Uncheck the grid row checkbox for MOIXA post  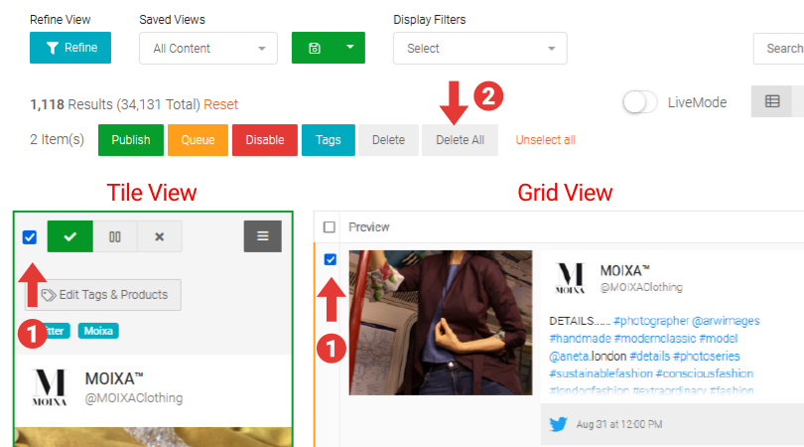coord(331,260)
